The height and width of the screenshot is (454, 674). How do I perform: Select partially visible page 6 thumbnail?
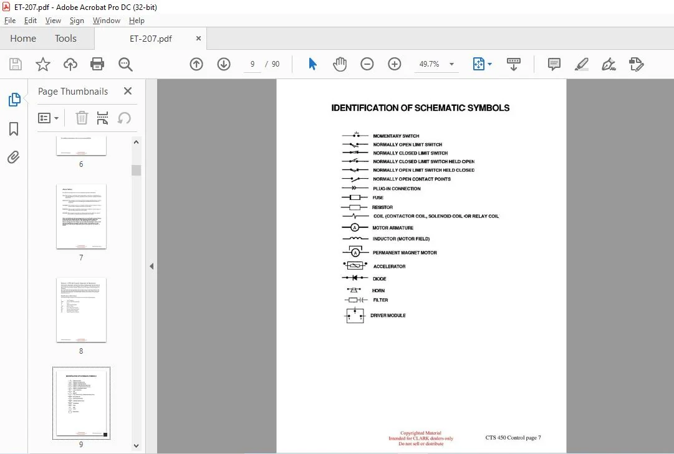click(x=81, y=146)
